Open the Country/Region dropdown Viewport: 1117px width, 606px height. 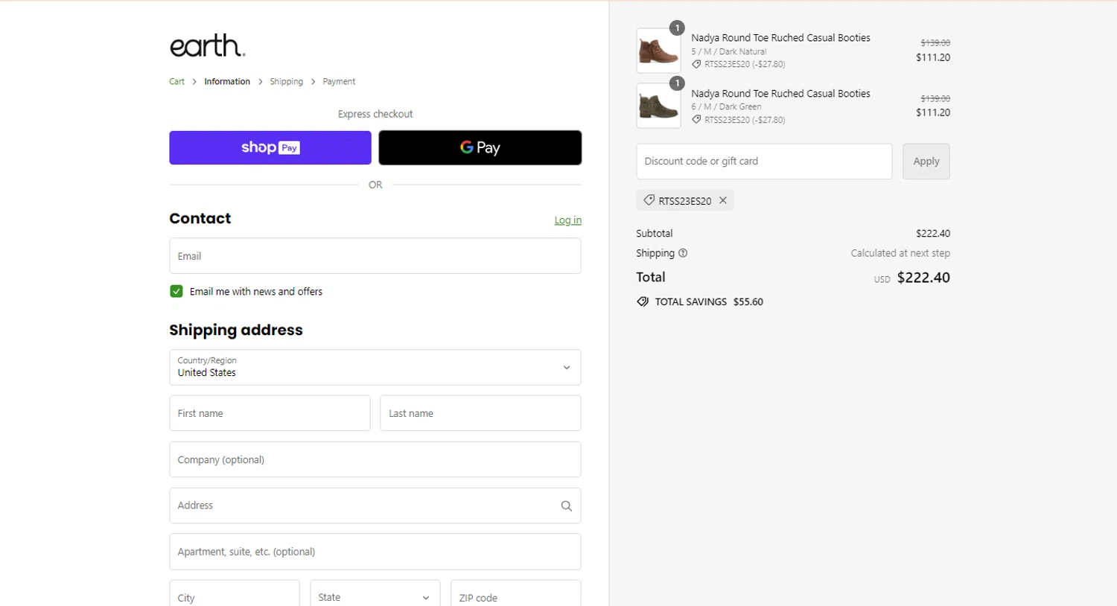click(x=375, y=368)
